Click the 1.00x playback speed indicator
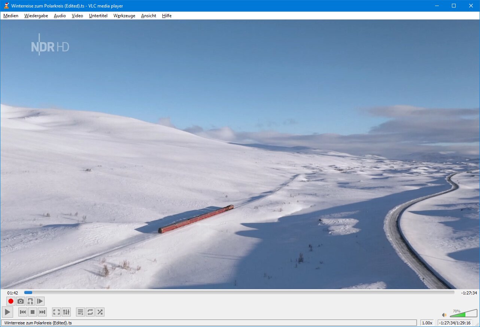Screen dimensions: 480x327 pos(427,323)
